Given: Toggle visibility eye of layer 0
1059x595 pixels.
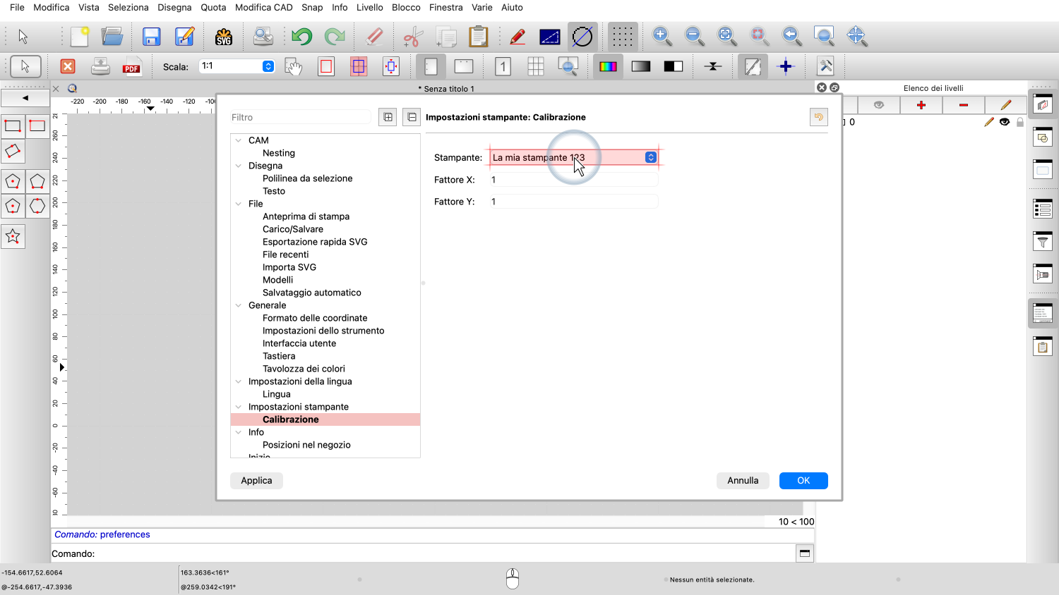Looking at the screenshot, I should [1005, 122].
